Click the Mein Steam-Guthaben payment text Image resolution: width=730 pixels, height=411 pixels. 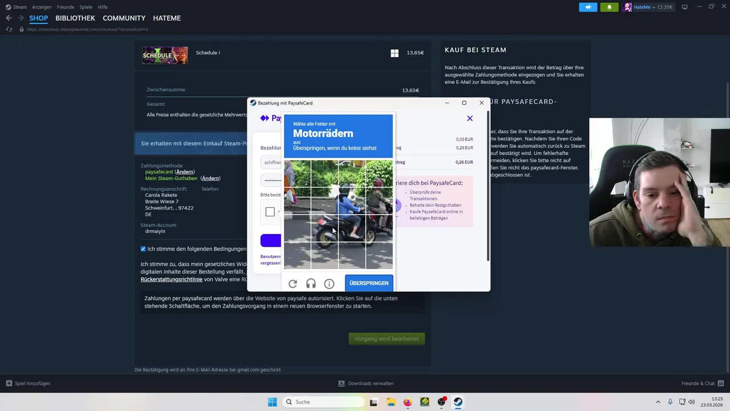171,178
